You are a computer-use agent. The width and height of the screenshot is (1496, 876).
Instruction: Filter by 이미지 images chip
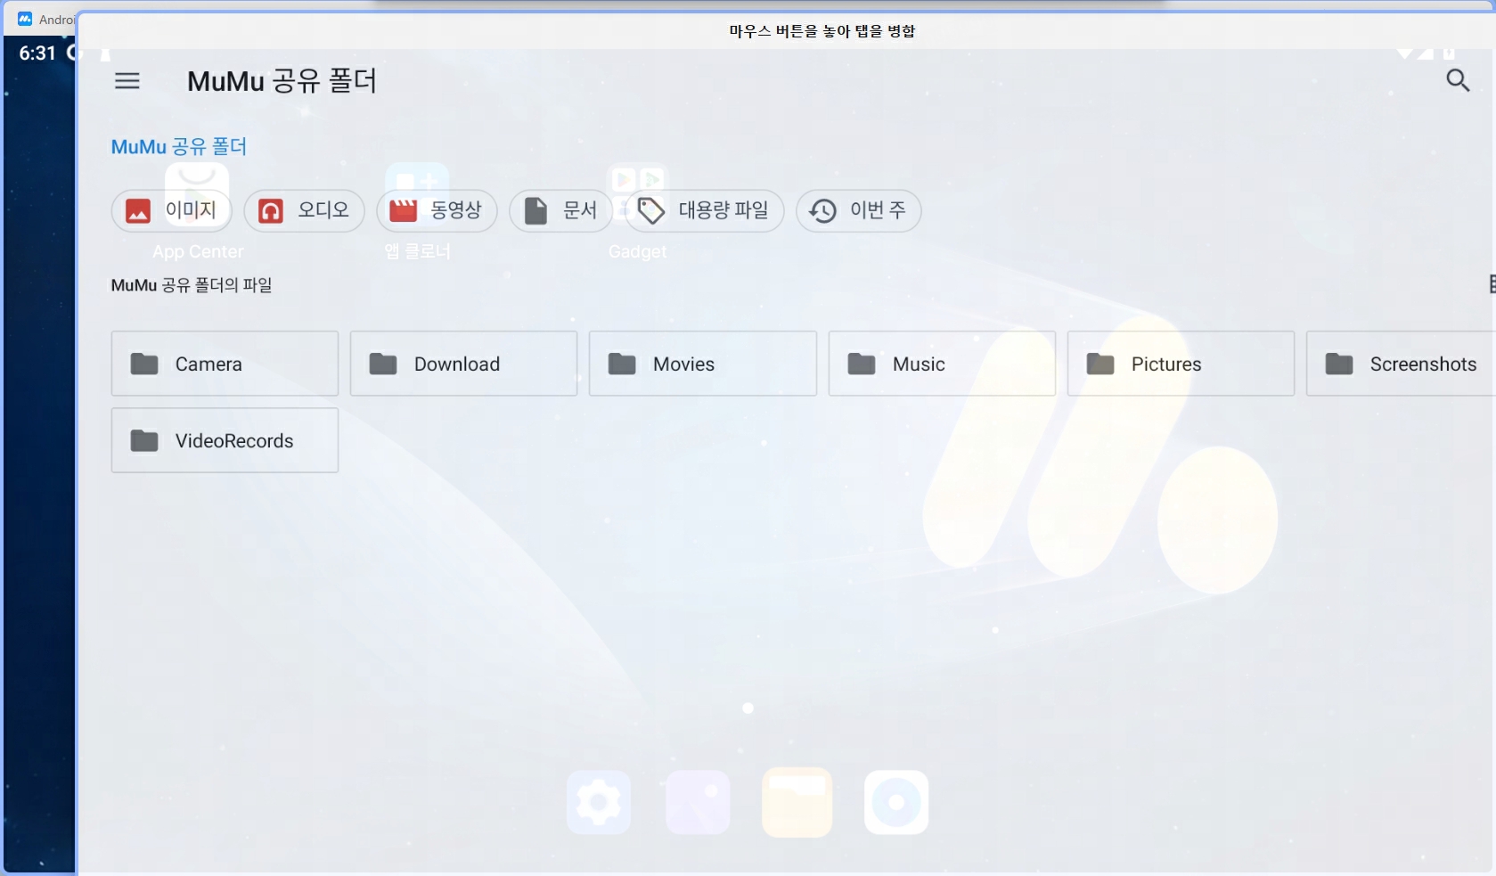[x=171, y=210]
